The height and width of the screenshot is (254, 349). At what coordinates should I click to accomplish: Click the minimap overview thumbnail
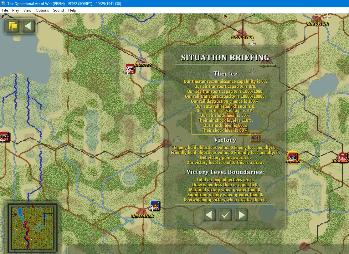tap(33, 228)
